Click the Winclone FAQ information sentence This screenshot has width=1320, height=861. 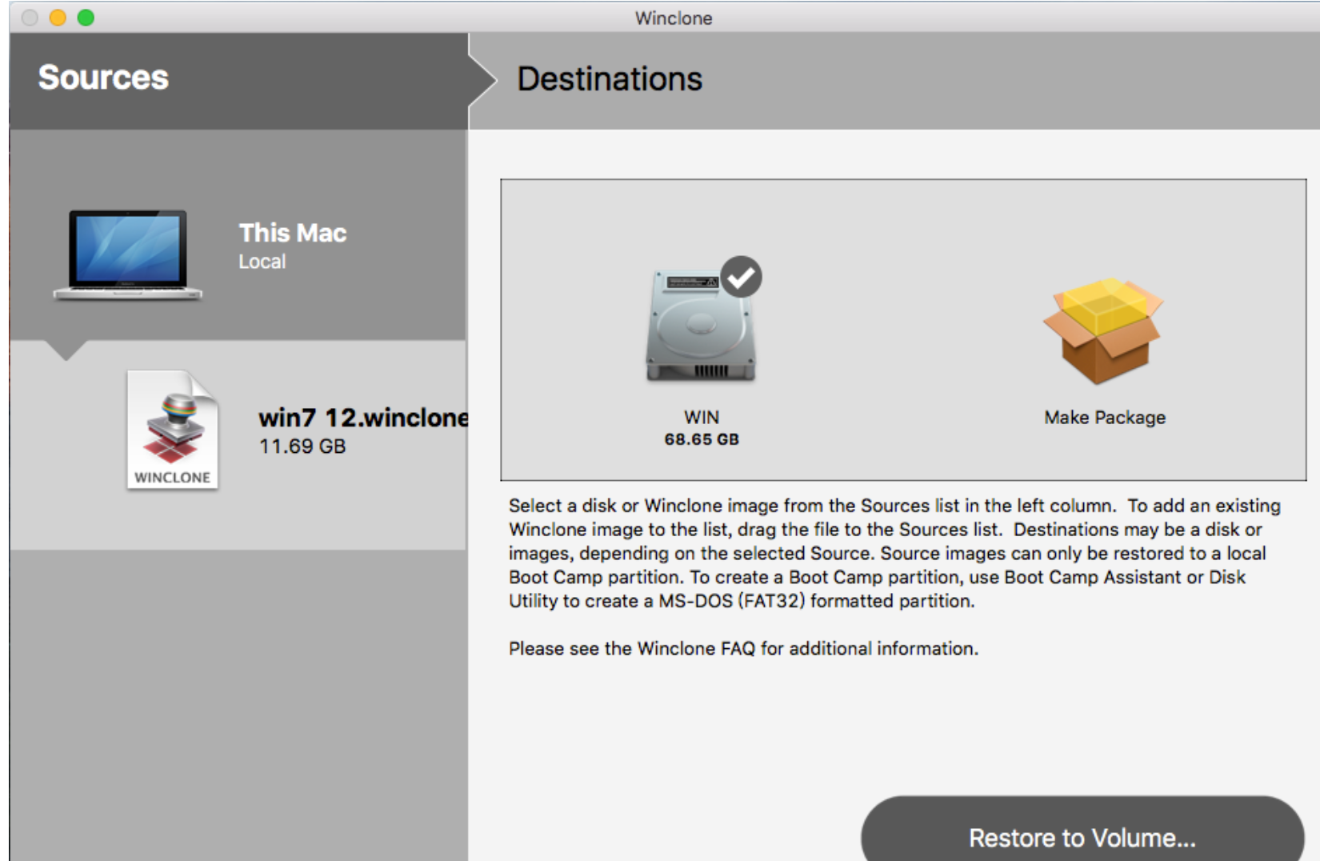point(743,648)
